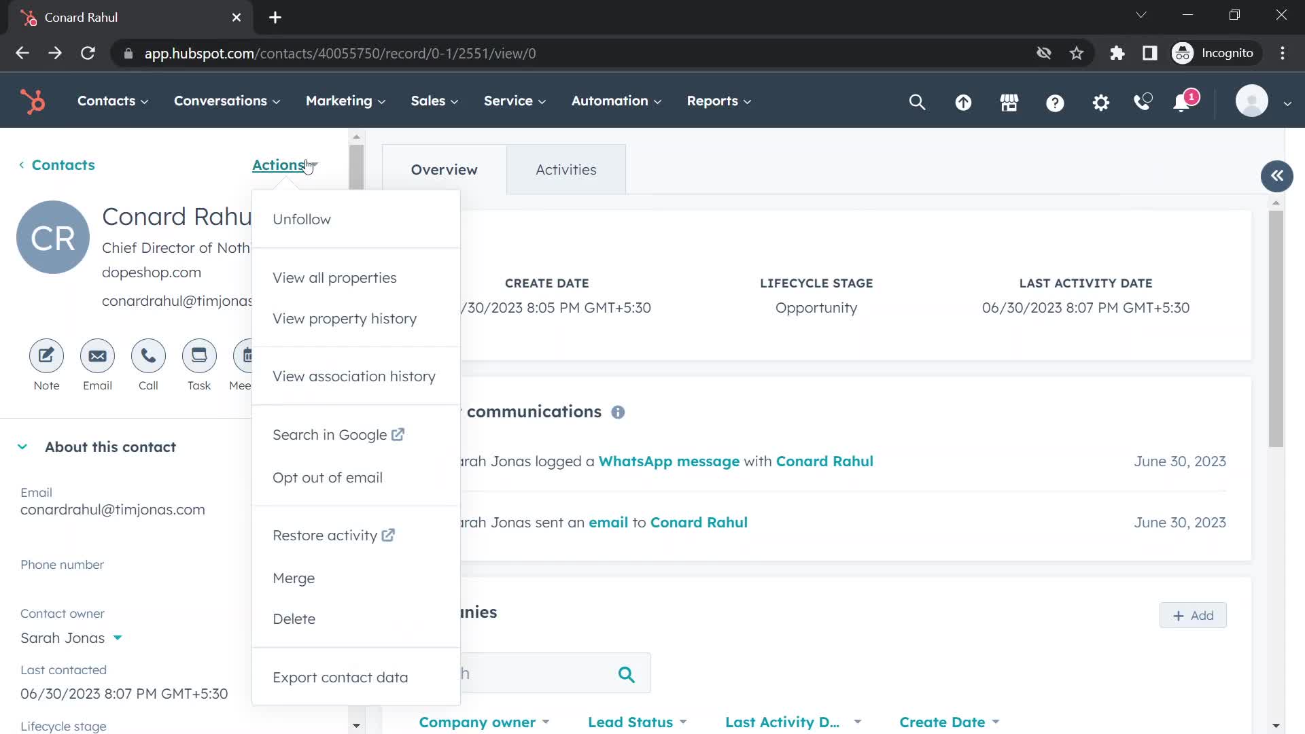
Task: Click the Call icon to log a call
Action: (x=148, y=356)
